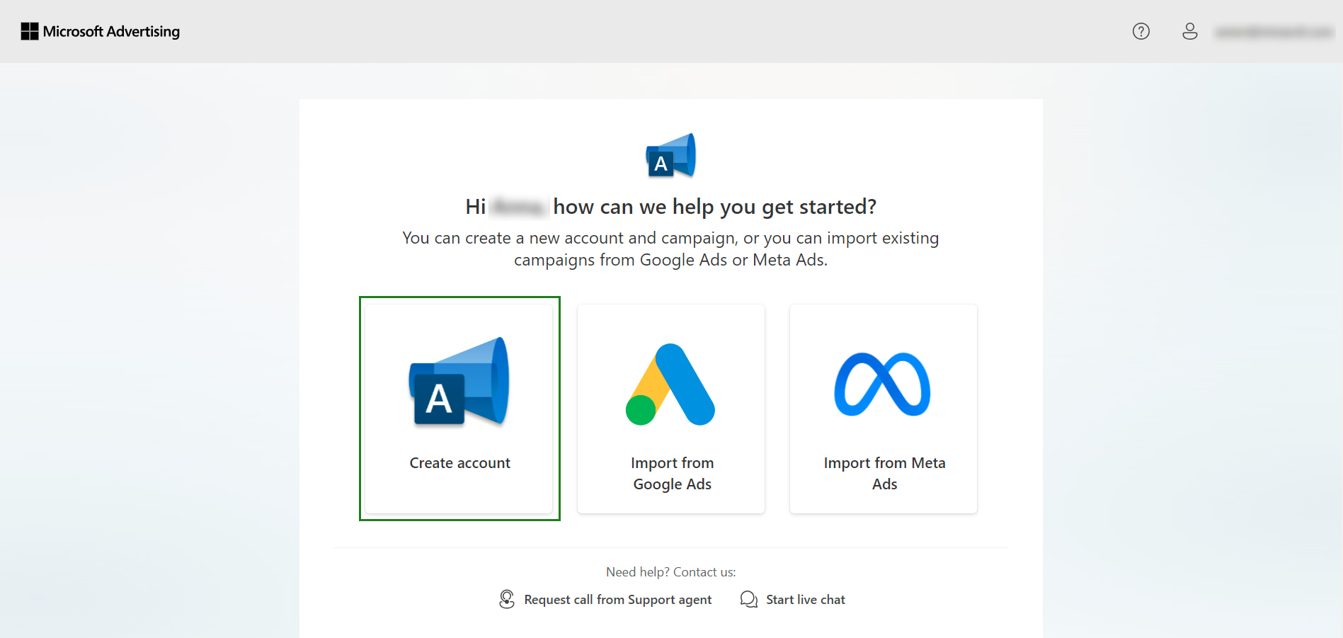Screen dimensions: 1343x638
Task: Request call from Support agent
Action: (x=617, y=600)
